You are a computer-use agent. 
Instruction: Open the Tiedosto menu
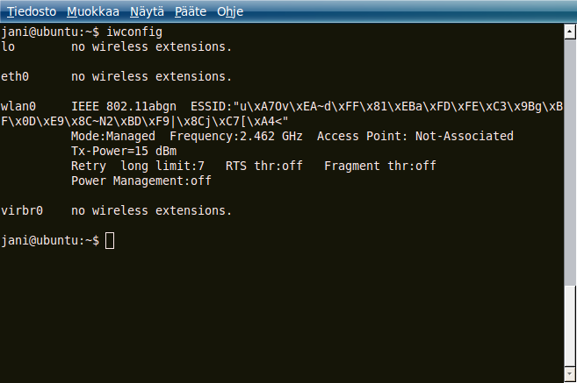32,11
